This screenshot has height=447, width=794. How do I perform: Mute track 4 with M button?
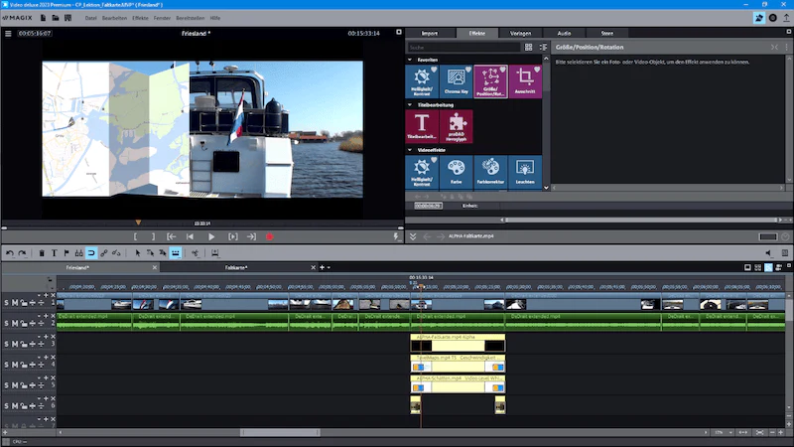pos(15,365)
